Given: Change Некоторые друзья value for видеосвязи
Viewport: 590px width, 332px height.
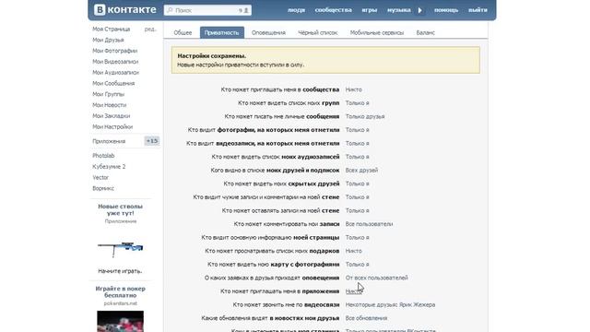Looking at the screenshot, I should [390, 305].
